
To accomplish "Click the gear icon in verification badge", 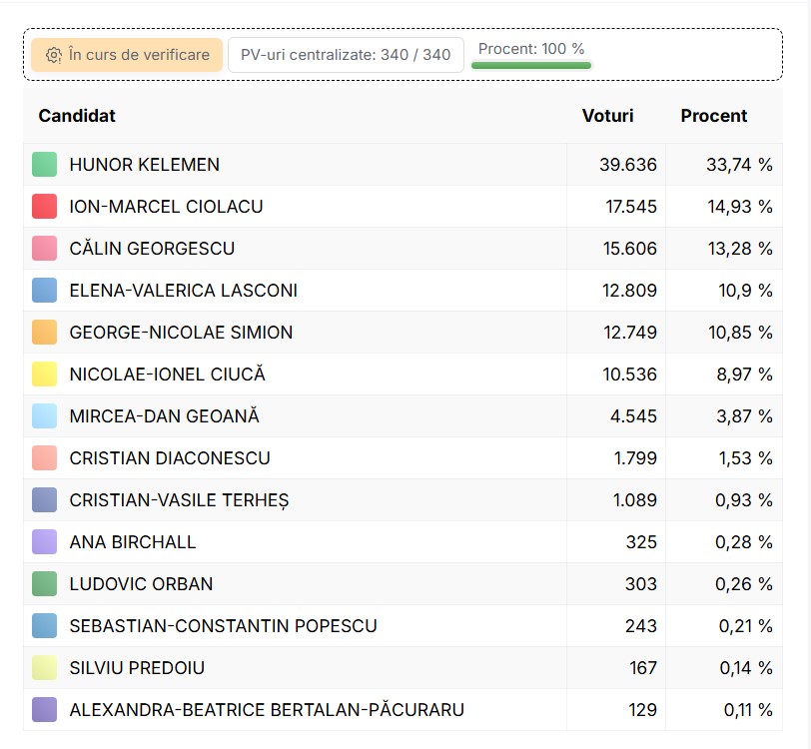I will coord(54,55).
